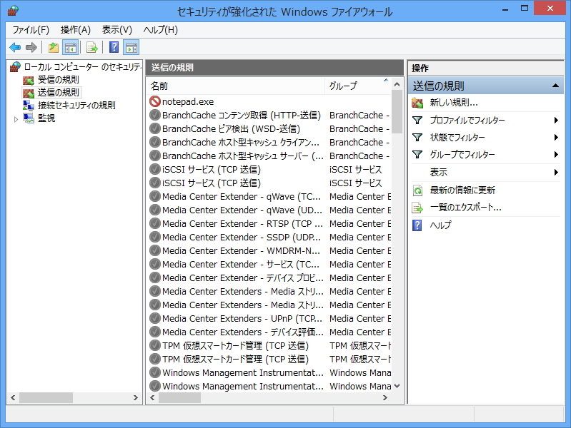571x428 pixels.
Task: Click the rules list scroll up arrow
Action: click(397, 84)
